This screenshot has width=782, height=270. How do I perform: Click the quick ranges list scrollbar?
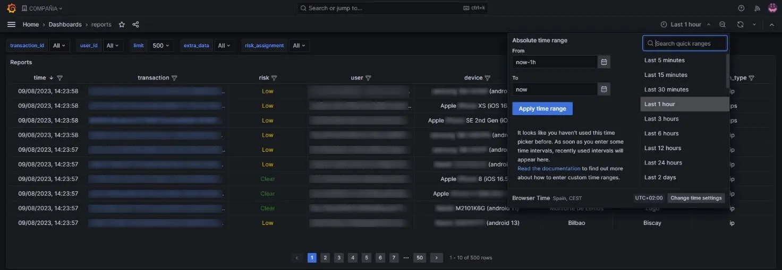pyautogui.click(x=728, y=71)
